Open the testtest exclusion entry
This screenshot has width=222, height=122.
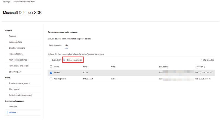coord(57,73)
